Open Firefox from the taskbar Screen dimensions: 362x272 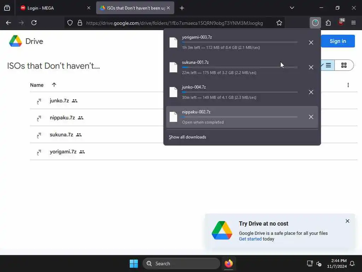click(x=229, y=263)
